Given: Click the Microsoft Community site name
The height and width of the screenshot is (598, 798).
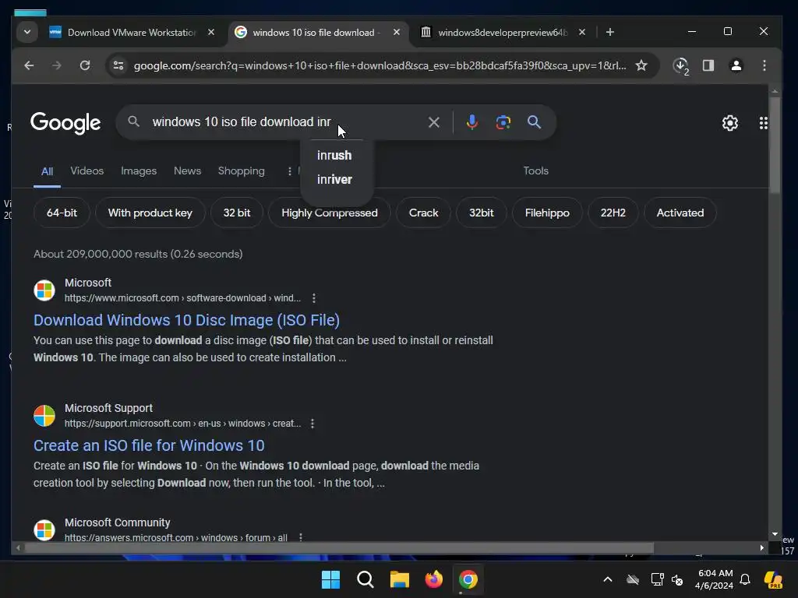Looking at the screenshot, I should tap(117, 522).
